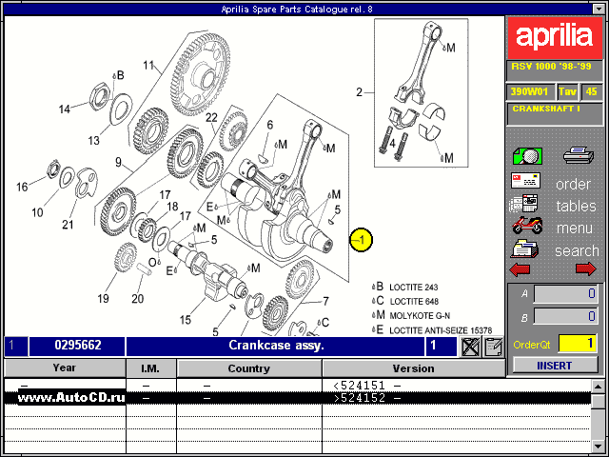The height and width of the screenshot is (457, 609).
Task: Select part 19 small gear callout
Action: coord(103,298)
